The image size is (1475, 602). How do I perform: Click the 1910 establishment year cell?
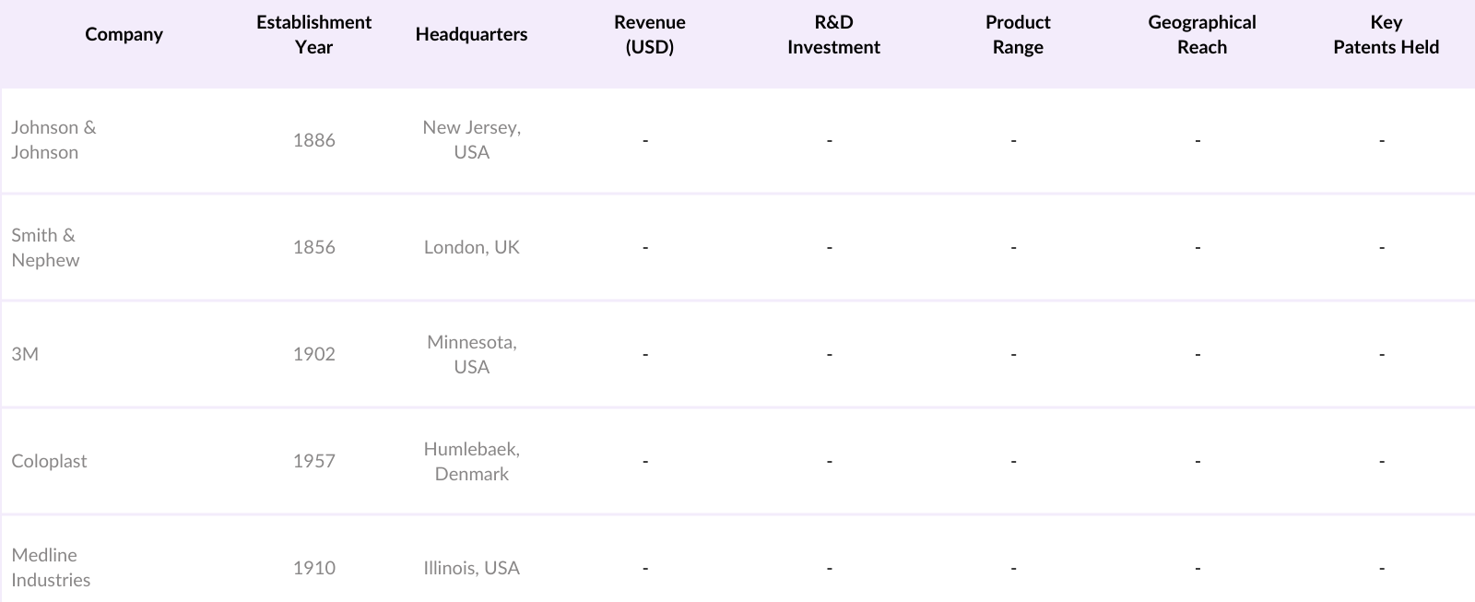(313, 568)
